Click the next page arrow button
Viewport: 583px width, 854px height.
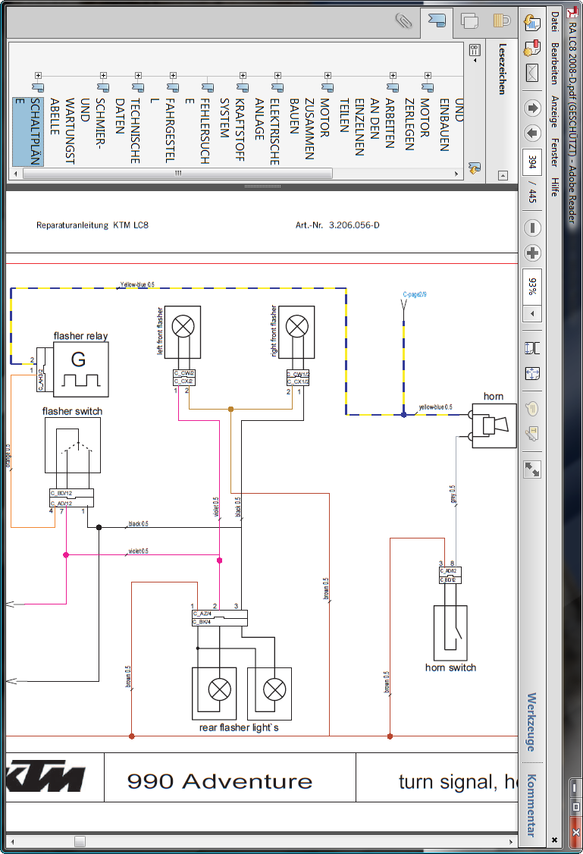click(x=532, y=133)
